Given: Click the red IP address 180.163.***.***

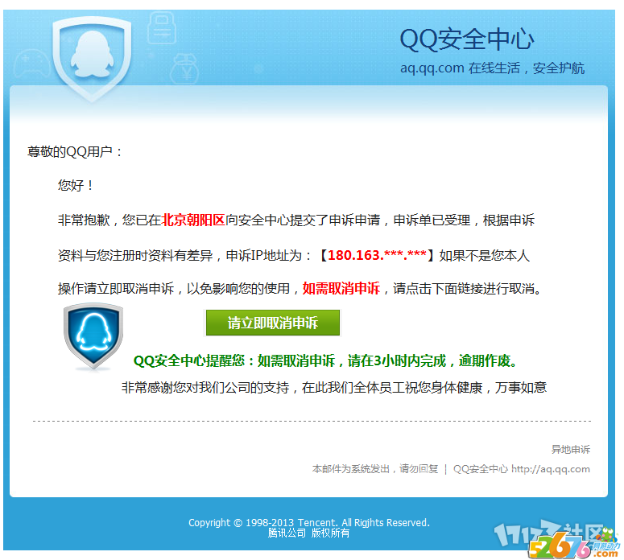Looking at the screenshot, I should coord(377,255).
